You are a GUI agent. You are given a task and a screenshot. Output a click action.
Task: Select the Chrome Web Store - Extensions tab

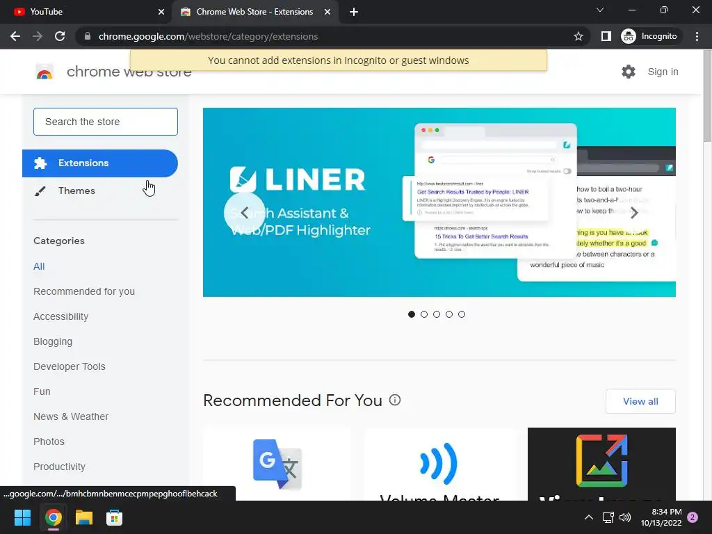point(254,12)
